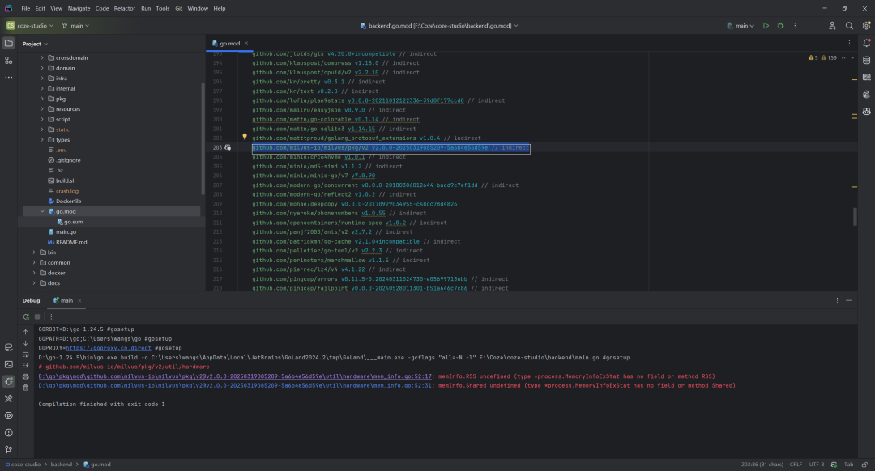This screenshot has height=471, width=875.
Task: Open the Debug tool window icon
Action: pyautogui.click(x=8, y=381)
